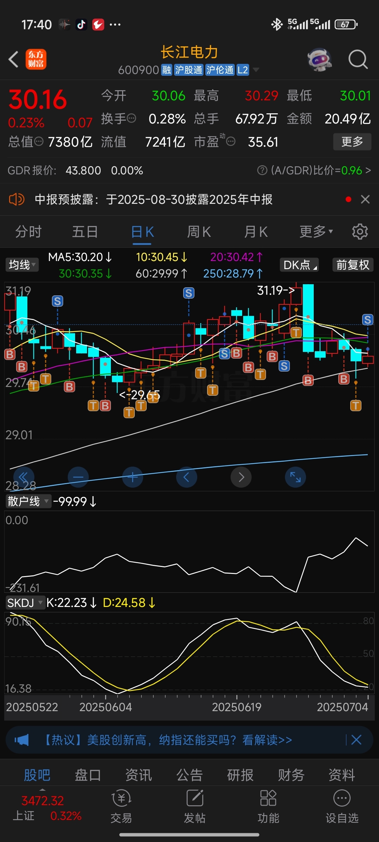The image size is (379, 842).
Task: Switch to 周K tab
Action: (199, 232)
